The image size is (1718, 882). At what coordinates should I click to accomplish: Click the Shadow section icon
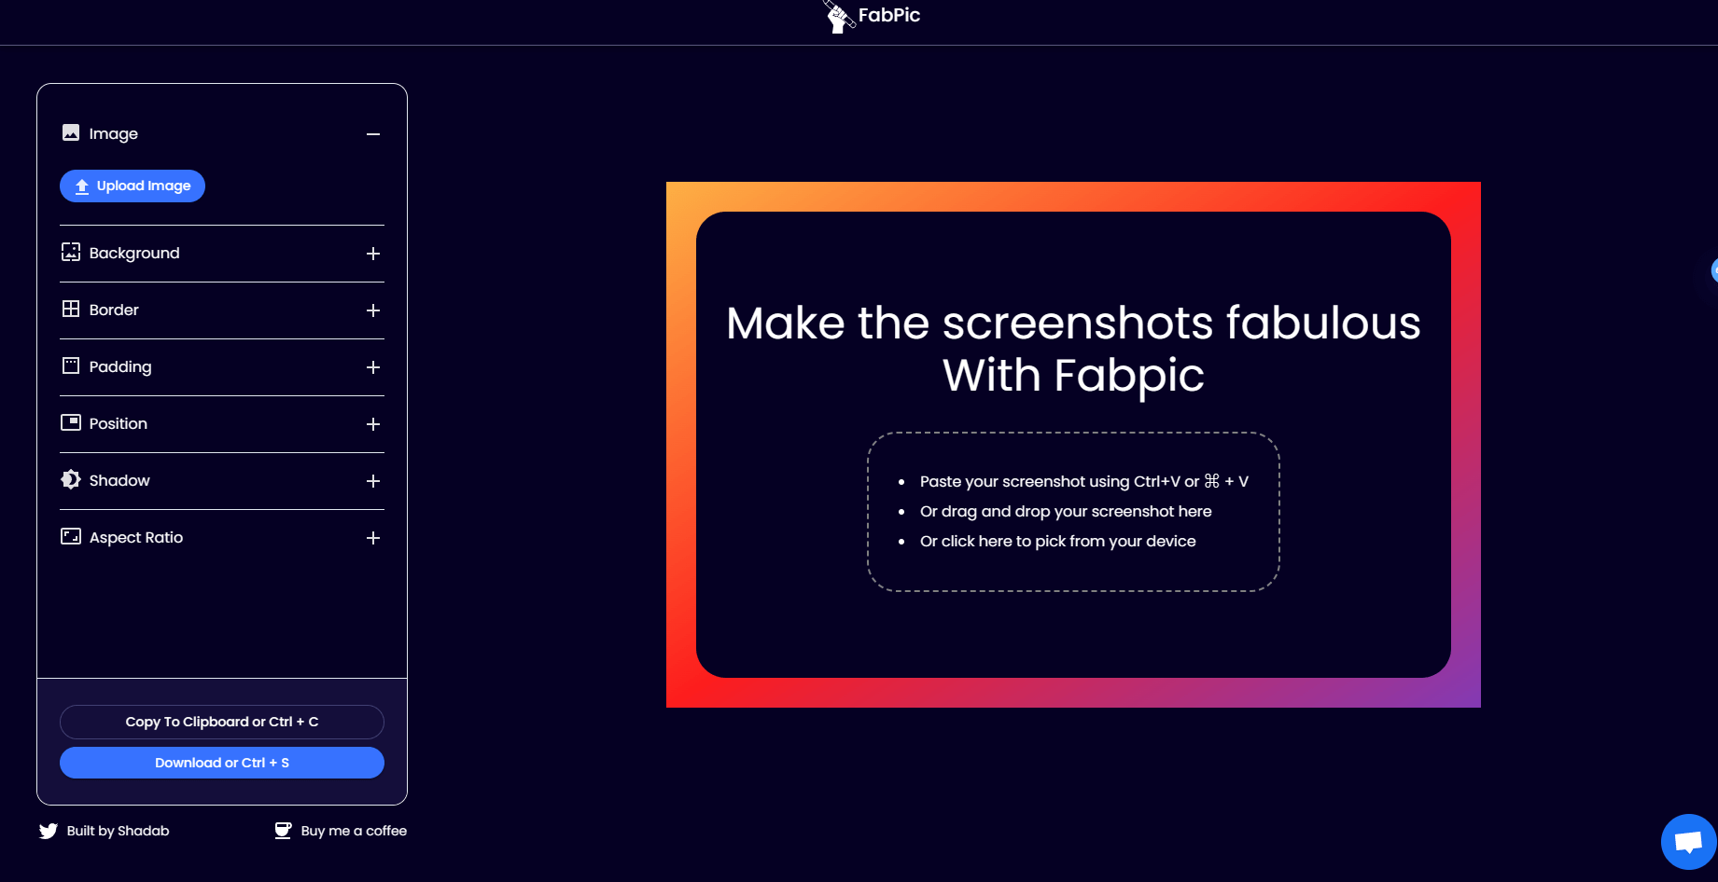pos(71,479)
